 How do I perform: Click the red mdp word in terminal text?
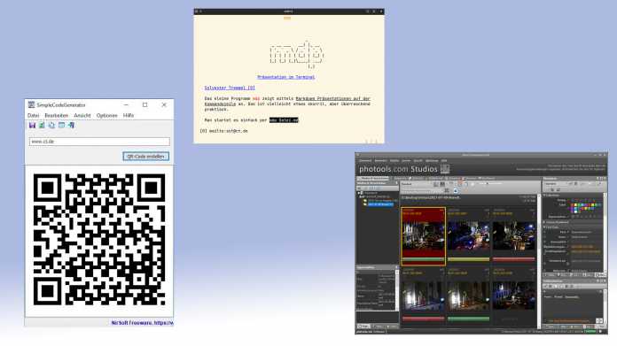256,98
